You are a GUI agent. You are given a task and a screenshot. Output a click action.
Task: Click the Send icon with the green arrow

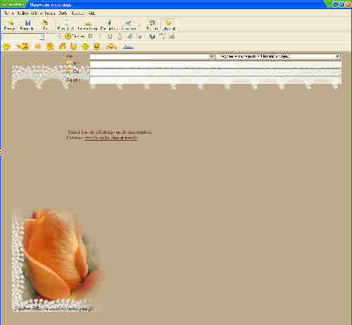10,25
